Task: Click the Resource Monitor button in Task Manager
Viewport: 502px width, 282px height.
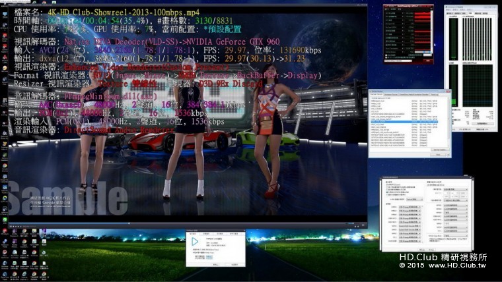Action: click(x=482, y=123)
